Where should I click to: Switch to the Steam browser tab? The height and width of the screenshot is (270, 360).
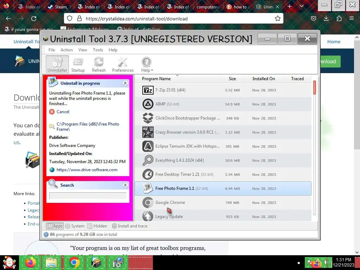coord(59,7)
